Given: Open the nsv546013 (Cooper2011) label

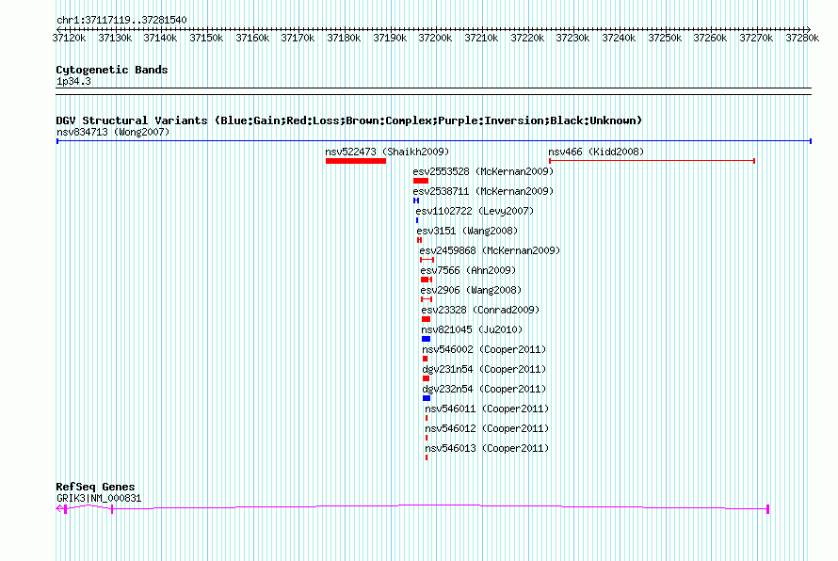Looking at the screenshot, I should click(x=487, y=448).
